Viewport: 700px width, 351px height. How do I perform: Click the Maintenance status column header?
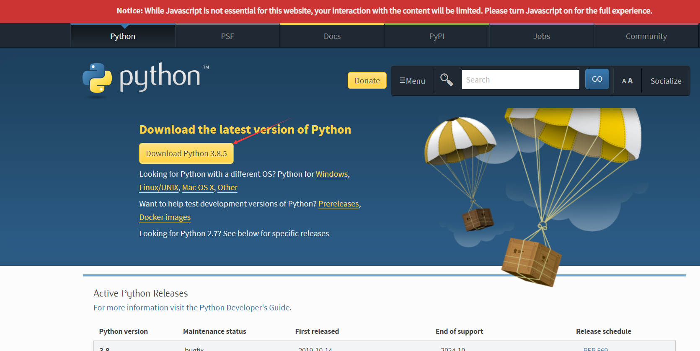coord(214,331)
